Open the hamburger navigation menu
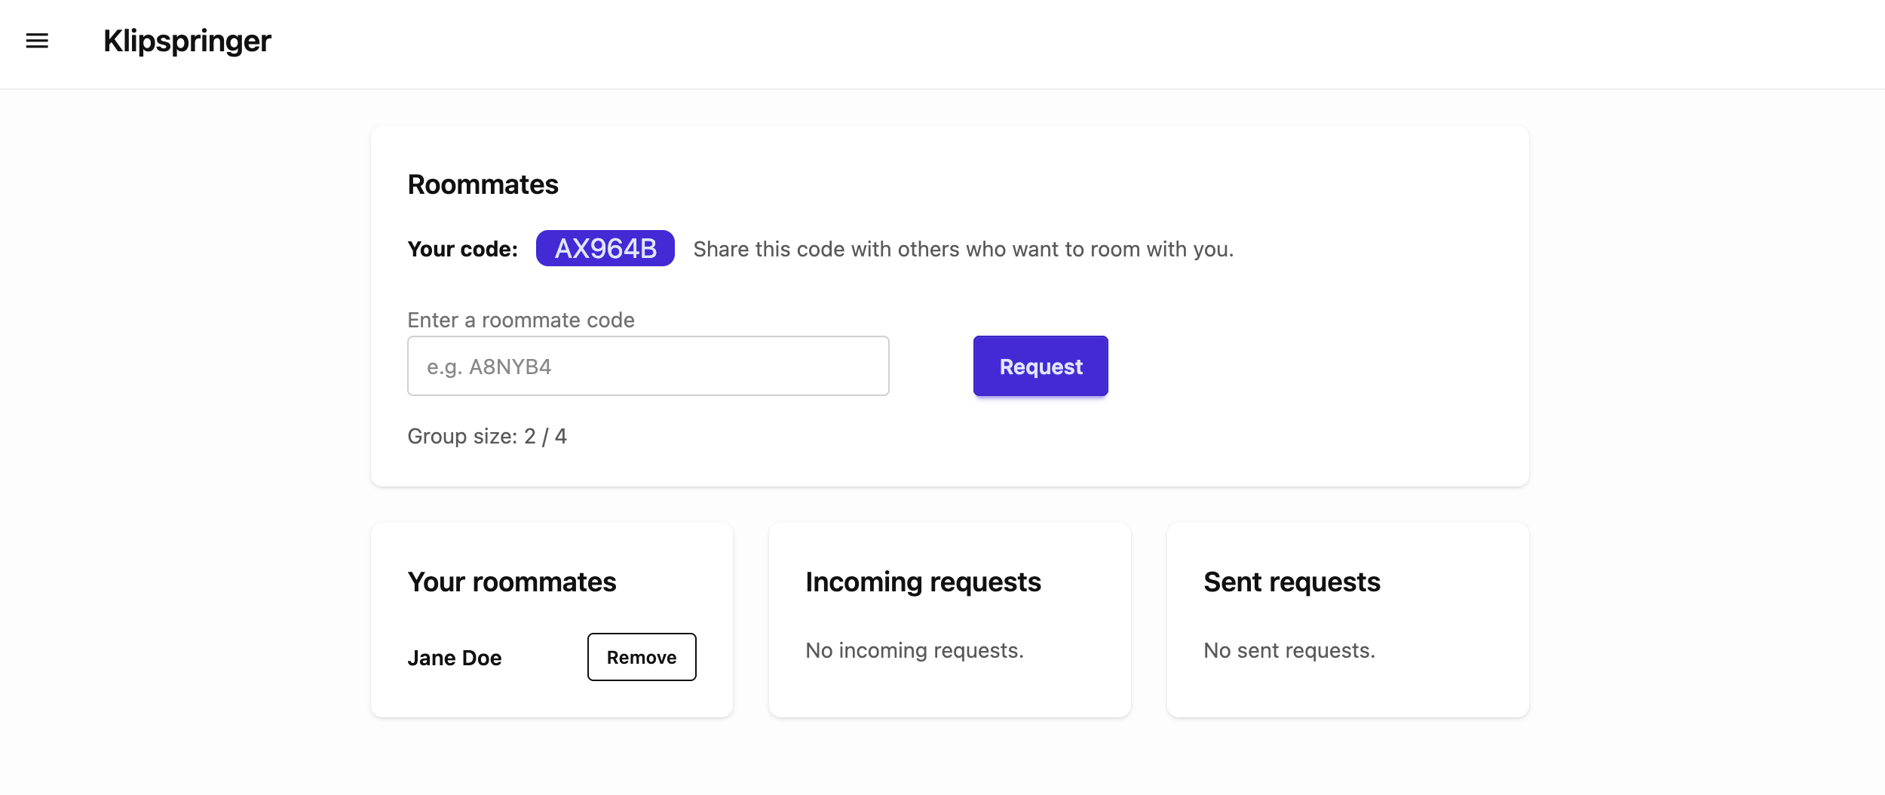Viewport: 1885px width, 795px height. pos(37,41)
